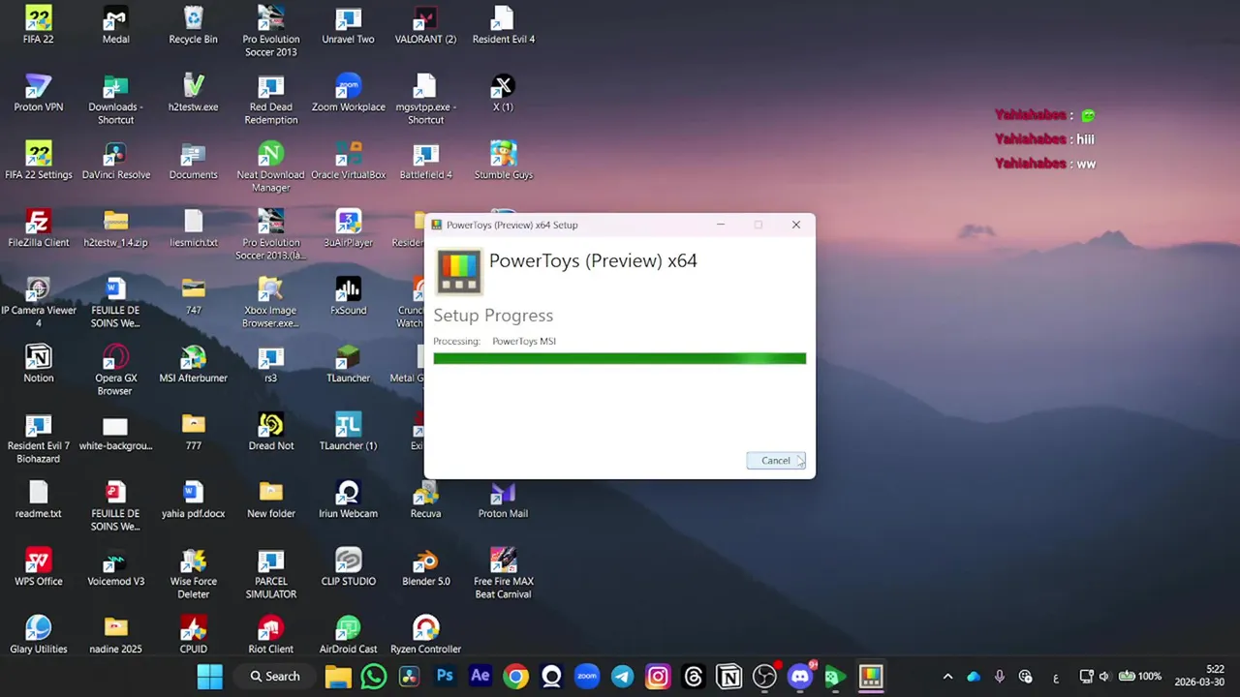The image size is (1240, 697).
Task: Select the yahia pdf.docx file
Action: [x=194, y=499]
